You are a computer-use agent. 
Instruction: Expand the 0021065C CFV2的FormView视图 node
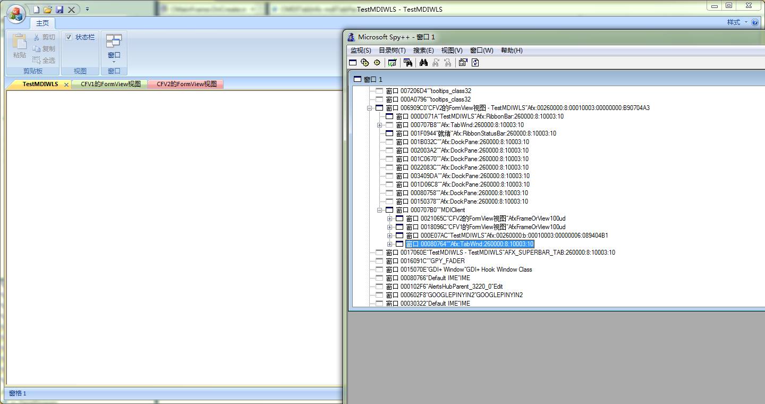[x=389, y=218]
